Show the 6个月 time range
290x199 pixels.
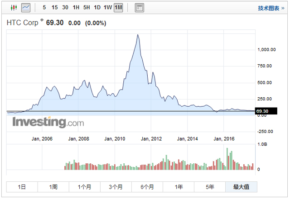click(x=147, y=187)
